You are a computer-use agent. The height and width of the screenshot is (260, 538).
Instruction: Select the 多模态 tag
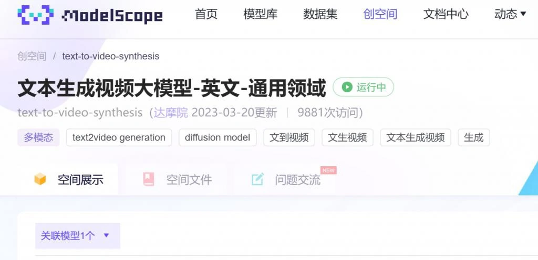(x=38, y=137)
